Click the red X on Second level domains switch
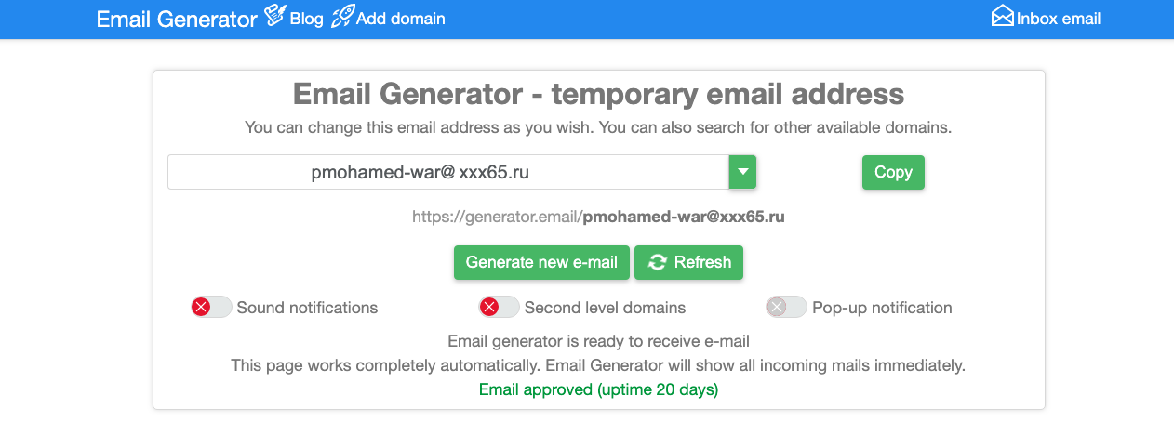This screenshot has height=422, width=1174. (488, 307)
